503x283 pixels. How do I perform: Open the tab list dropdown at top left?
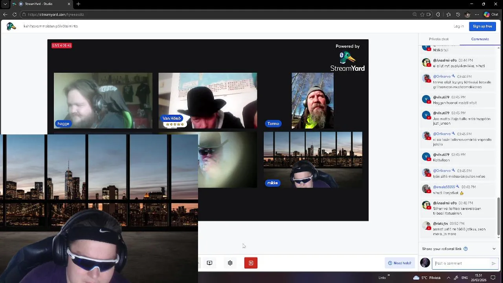(x=5, y=4)
